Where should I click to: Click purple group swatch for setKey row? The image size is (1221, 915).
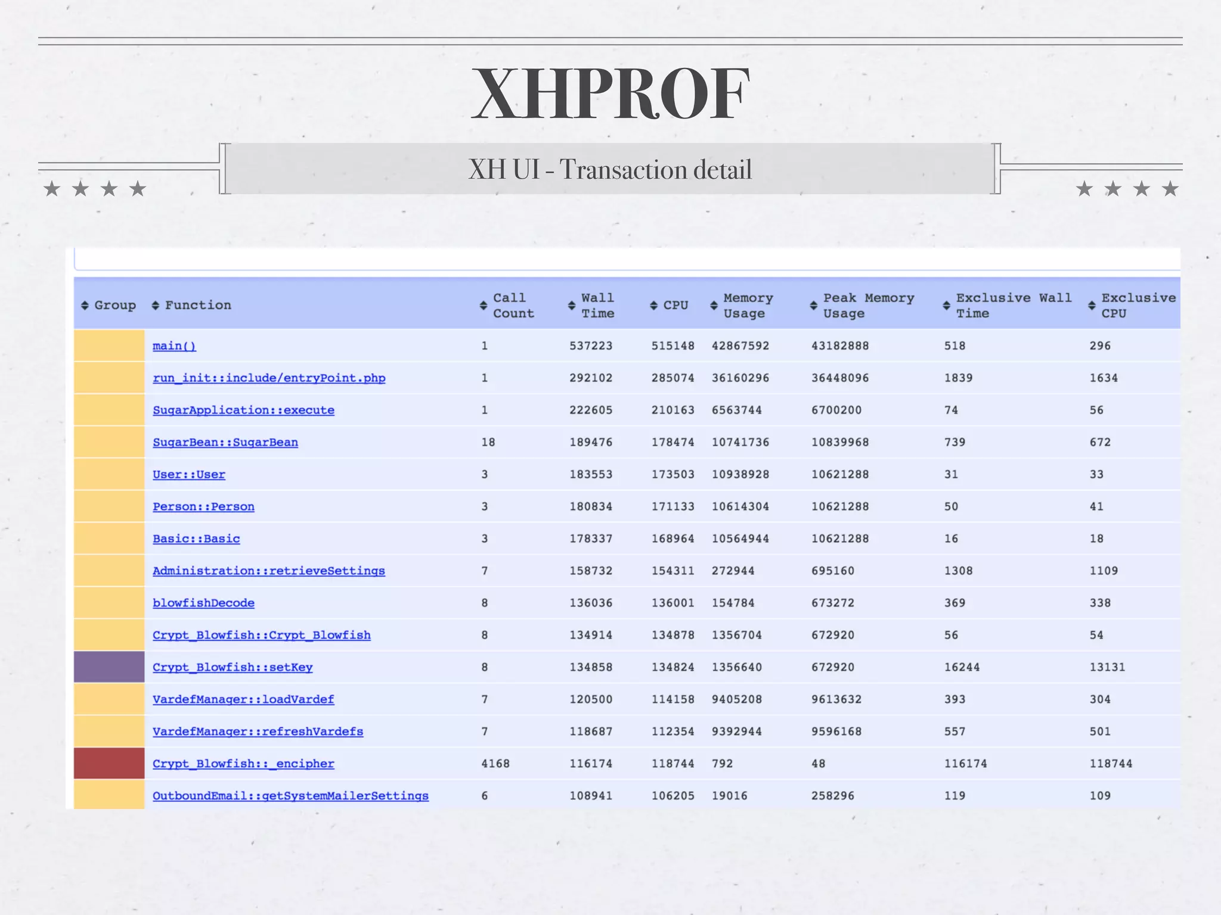109,667
